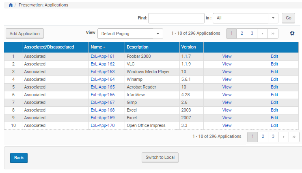Sort table by Version column
This screenshot has height=173, width=302.
(188, 47)
